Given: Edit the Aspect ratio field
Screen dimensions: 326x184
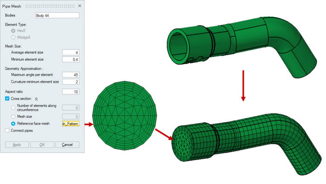Looking at the screenshot, I should click(71, 92).
